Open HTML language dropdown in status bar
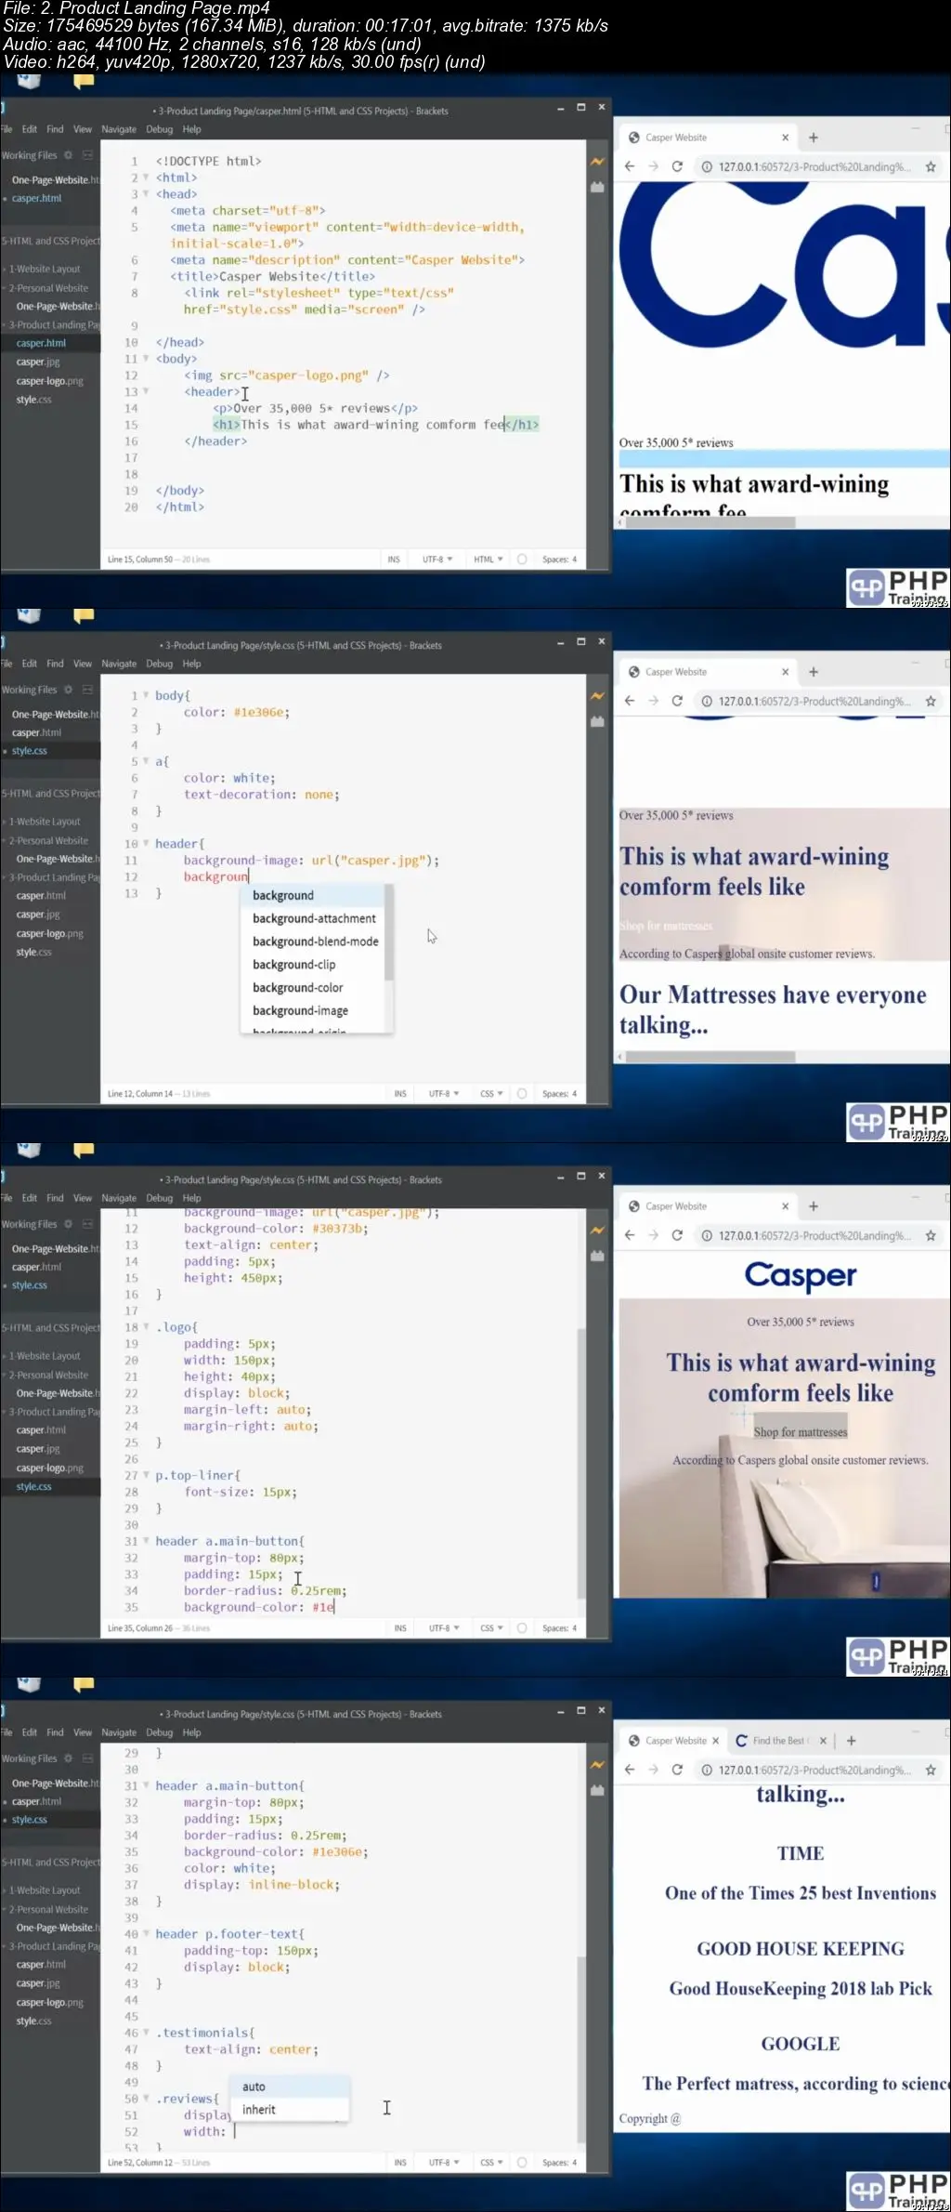This screenshot has height=2212, width=951. coord(489,560)
